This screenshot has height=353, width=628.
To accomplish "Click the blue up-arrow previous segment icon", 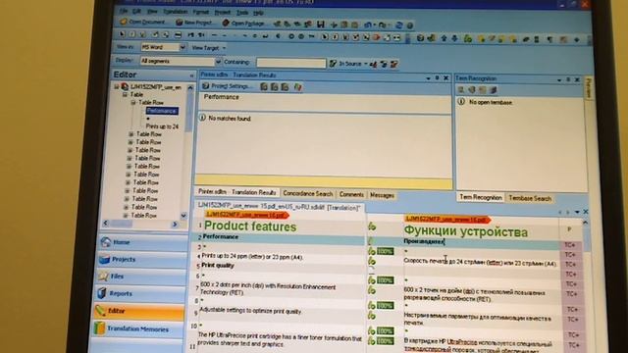I will [444, 38].
